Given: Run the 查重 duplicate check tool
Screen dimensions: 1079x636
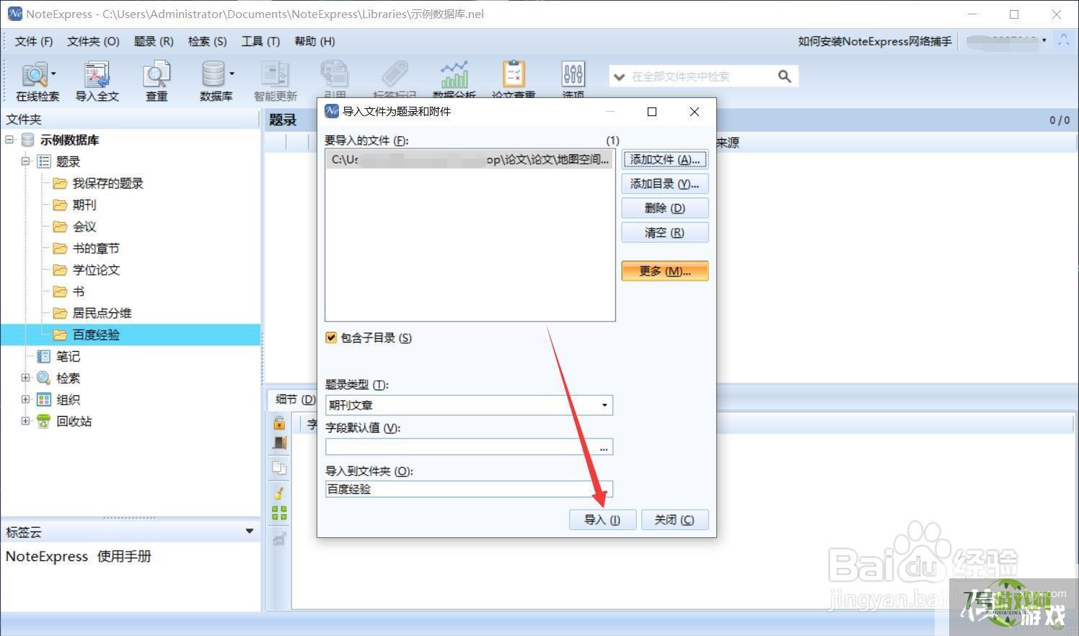Looking at the screenshot, I should (x=157, y=80).
